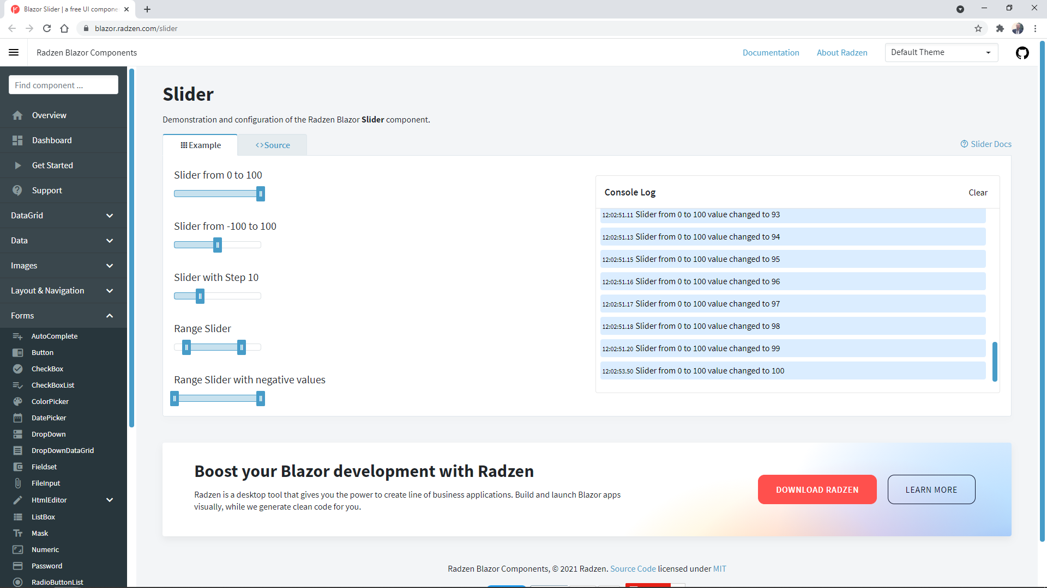Open the Default Theme dropdown
This screenshot has height=588, width=1047.
(941, 52)
